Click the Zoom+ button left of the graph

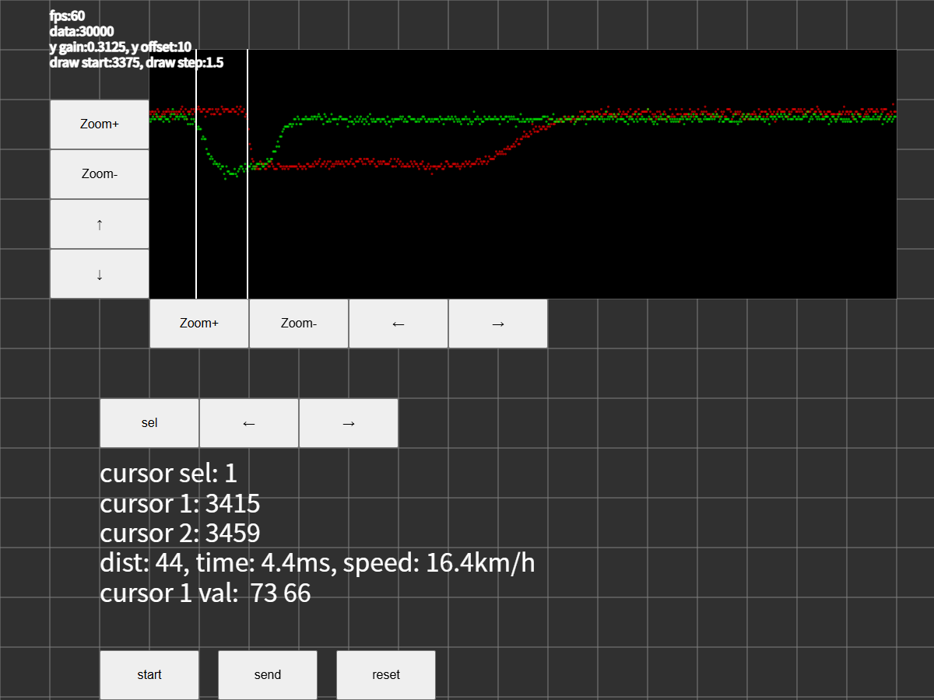point(100,124)
